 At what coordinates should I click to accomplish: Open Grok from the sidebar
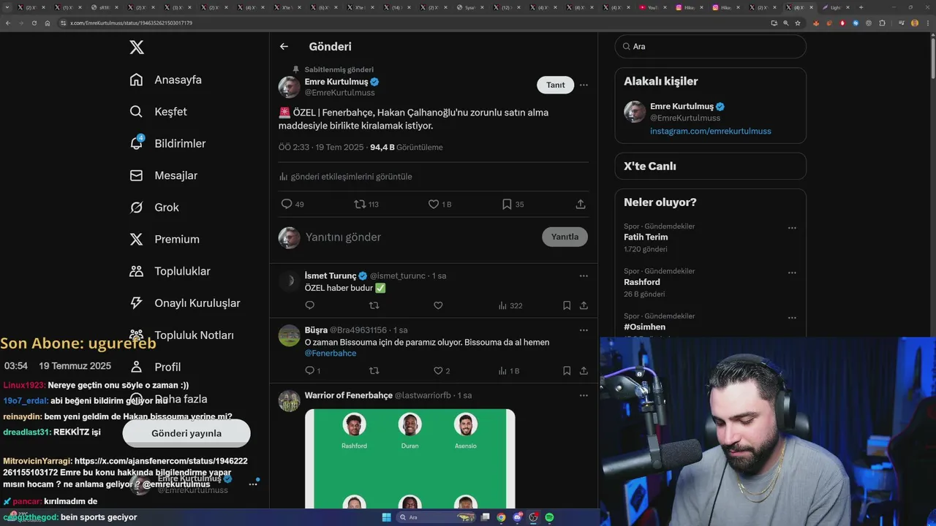[155, 207]
